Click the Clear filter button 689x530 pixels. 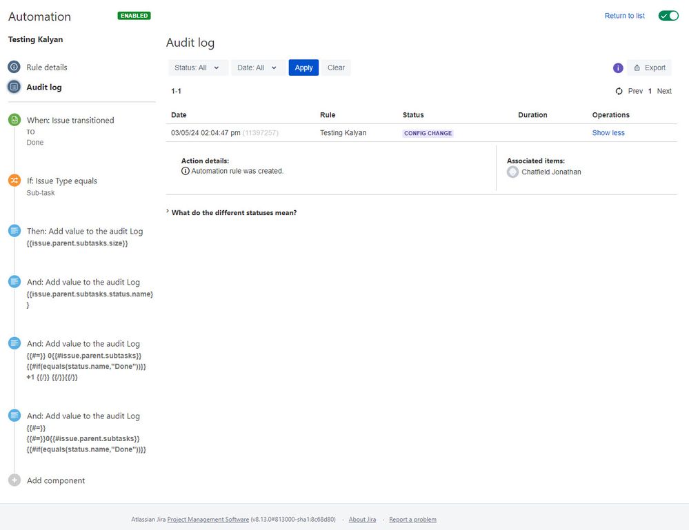(336, 68)
